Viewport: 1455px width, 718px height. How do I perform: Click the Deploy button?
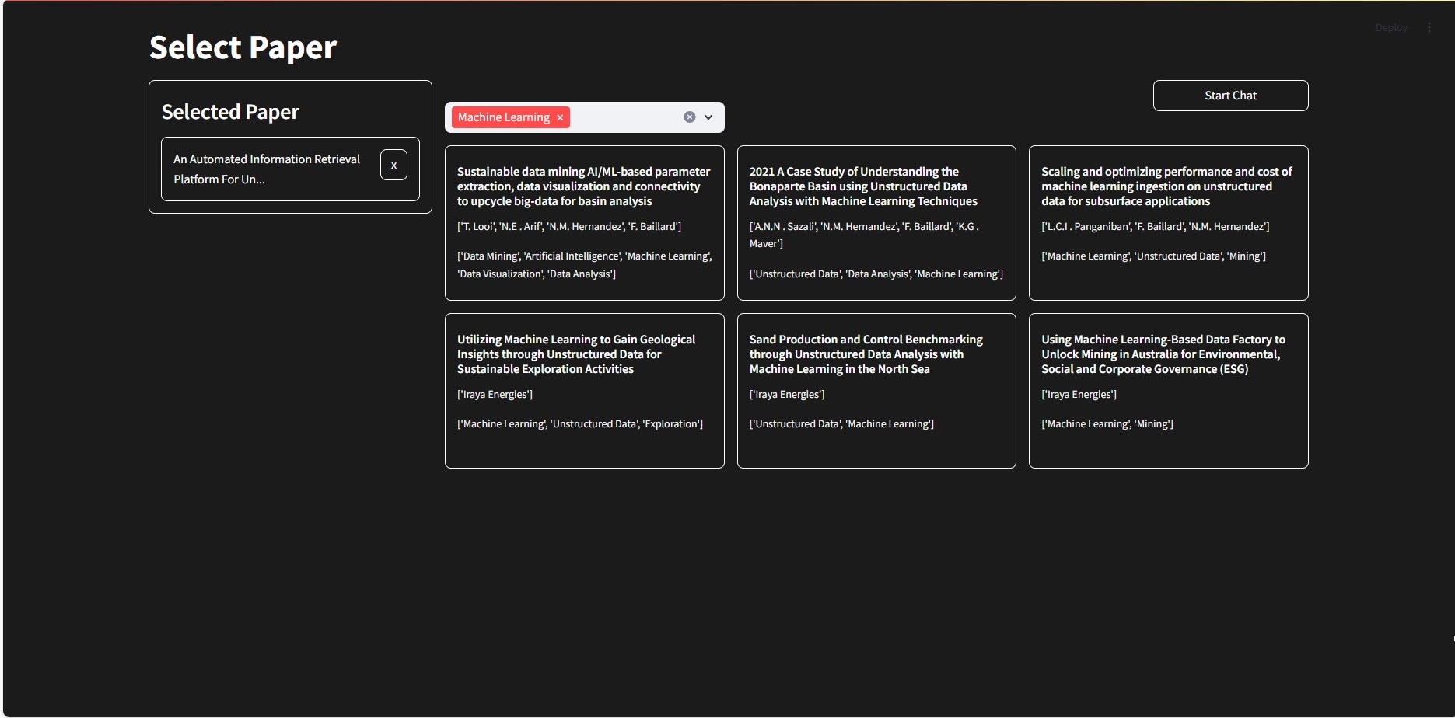pyautogui.click(x=1390, y=27)
